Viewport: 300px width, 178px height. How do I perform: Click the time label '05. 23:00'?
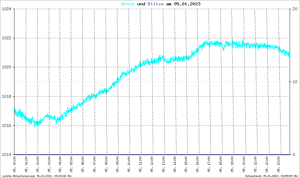pos(279,164)
